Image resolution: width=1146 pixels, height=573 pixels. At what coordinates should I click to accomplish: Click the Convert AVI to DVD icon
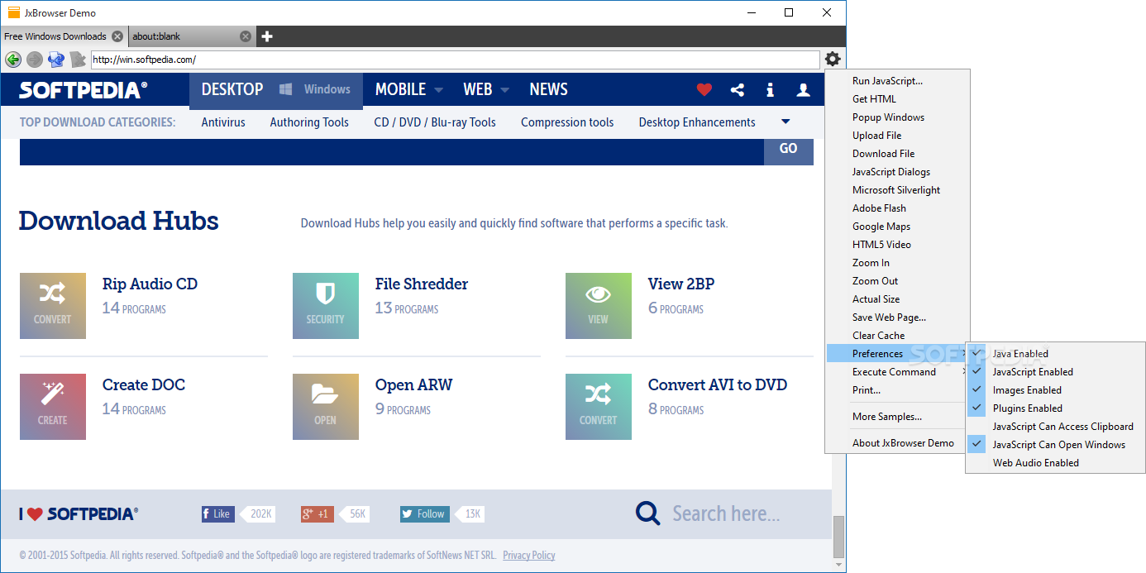[x=599, y=407]
